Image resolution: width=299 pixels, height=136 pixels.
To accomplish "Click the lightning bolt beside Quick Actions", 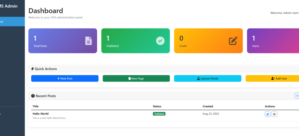I will (x=33, y=69).
